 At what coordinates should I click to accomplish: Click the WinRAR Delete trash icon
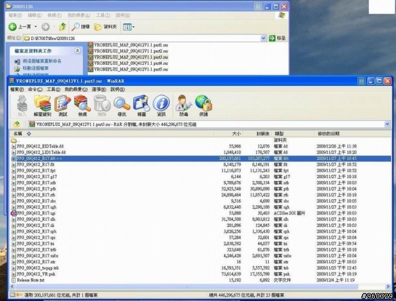pyautogui.click(x=102, y=106)
